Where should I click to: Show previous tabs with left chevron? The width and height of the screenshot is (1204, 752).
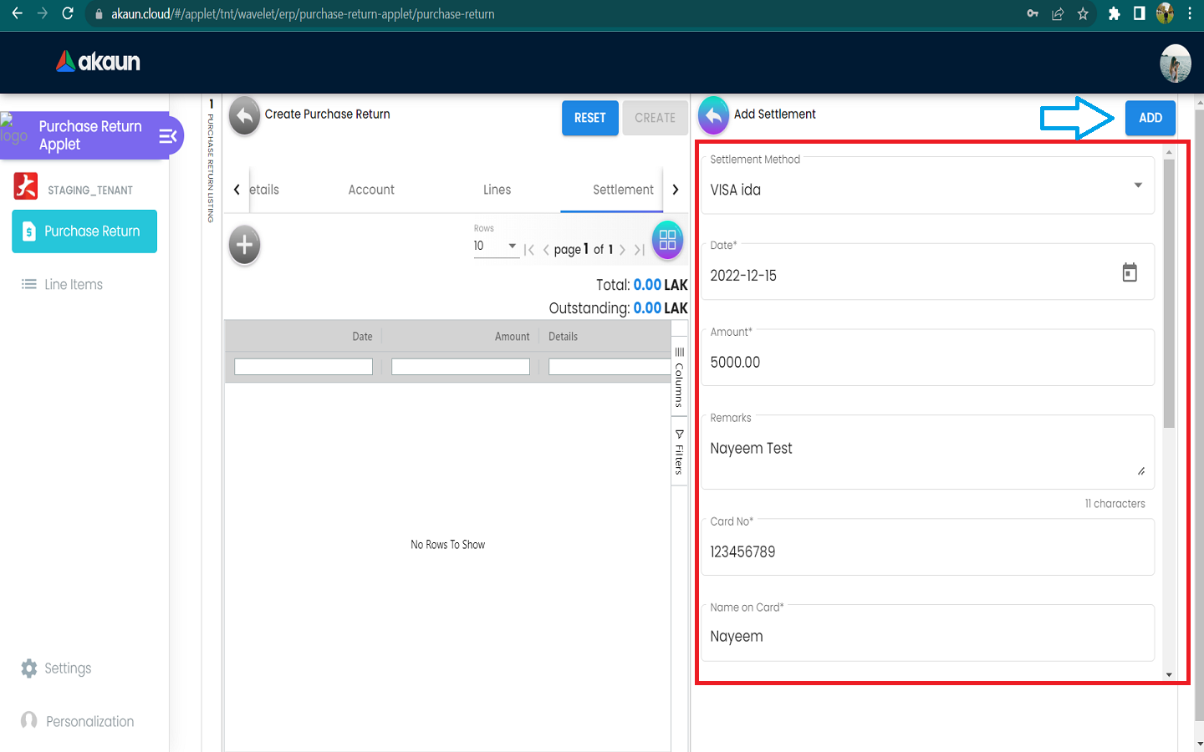pos(237,190)
